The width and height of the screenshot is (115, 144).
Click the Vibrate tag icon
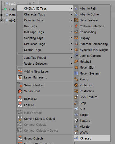tap(76, 127)
